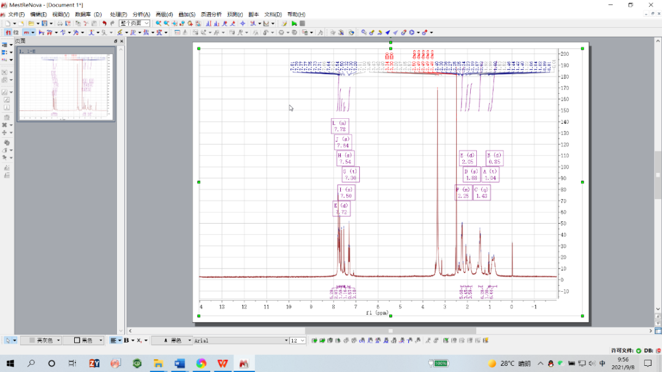Open the font size dropdown
Image resolution: width=662 pixels, height=372 pixels.
click(x=302, y=341)
